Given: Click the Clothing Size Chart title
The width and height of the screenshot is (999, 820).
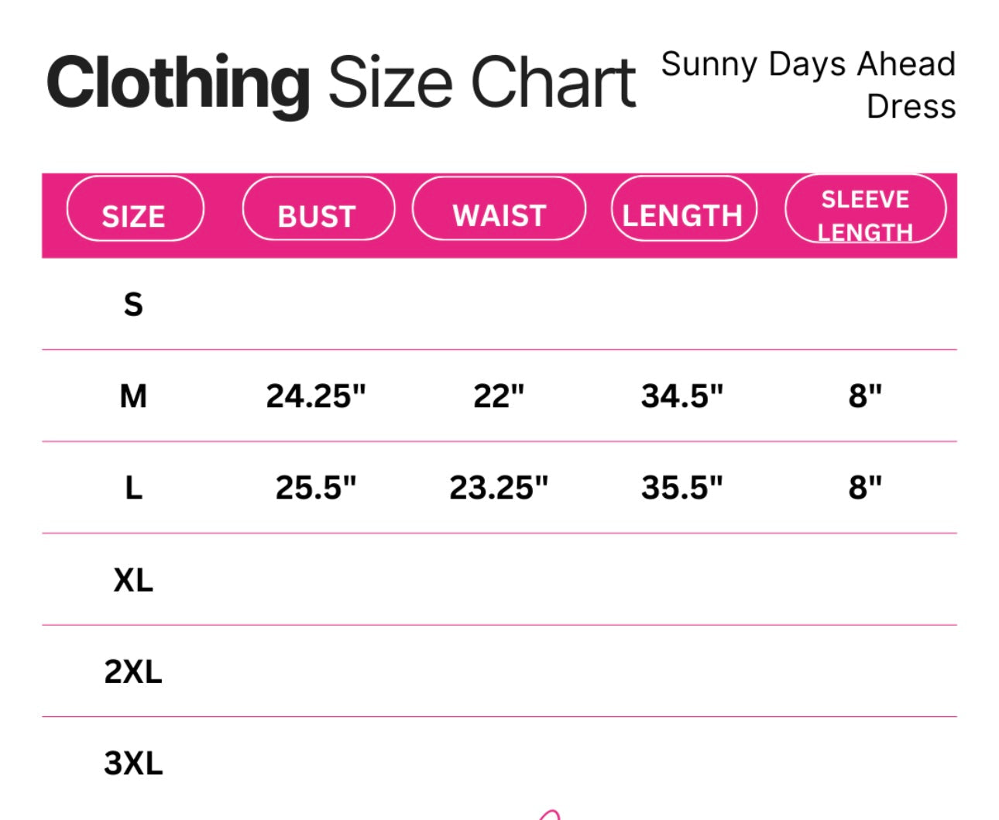Looking at the screenshot, I should [x=341, y=83].
